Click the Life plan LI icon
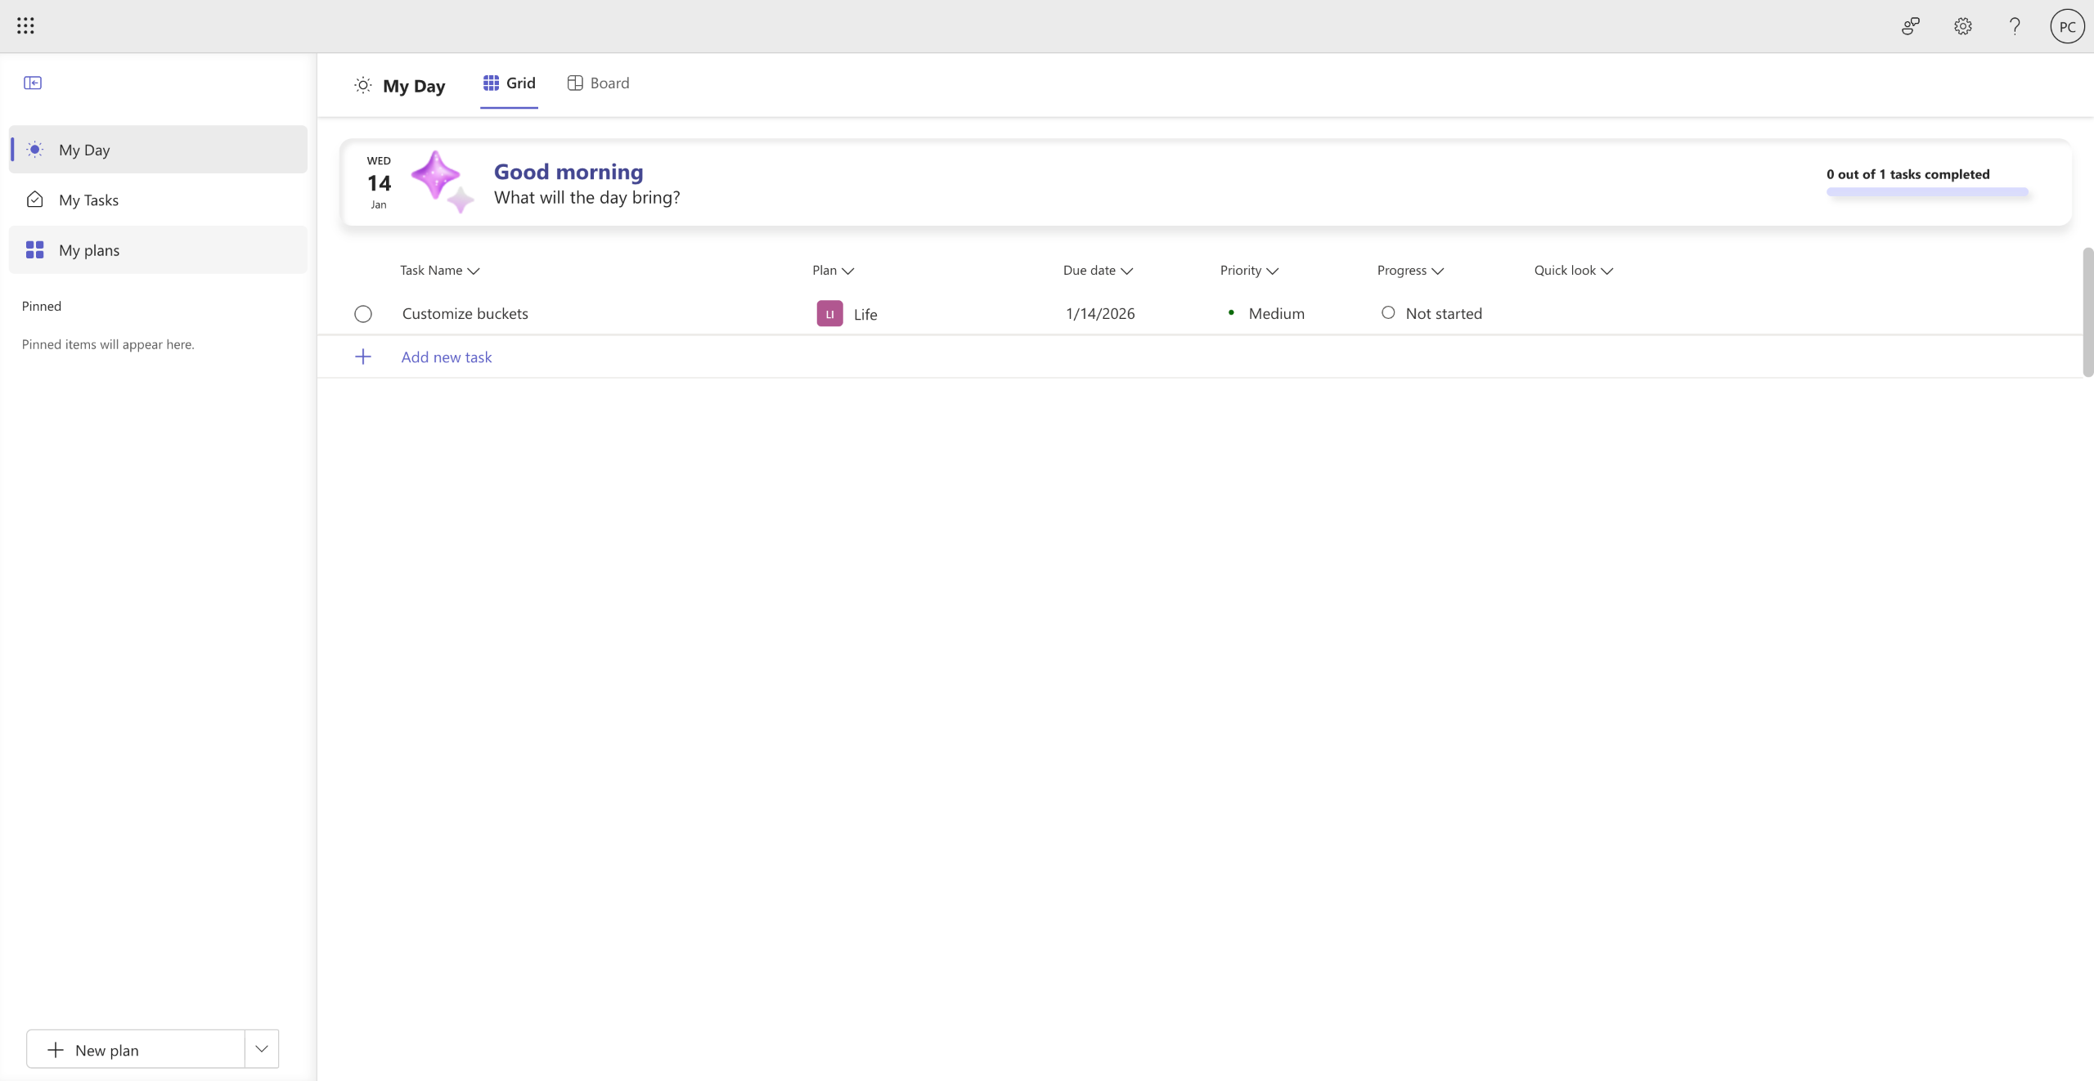The height and width of the screenshot is (1081, 2094). [x=829, y=313]
